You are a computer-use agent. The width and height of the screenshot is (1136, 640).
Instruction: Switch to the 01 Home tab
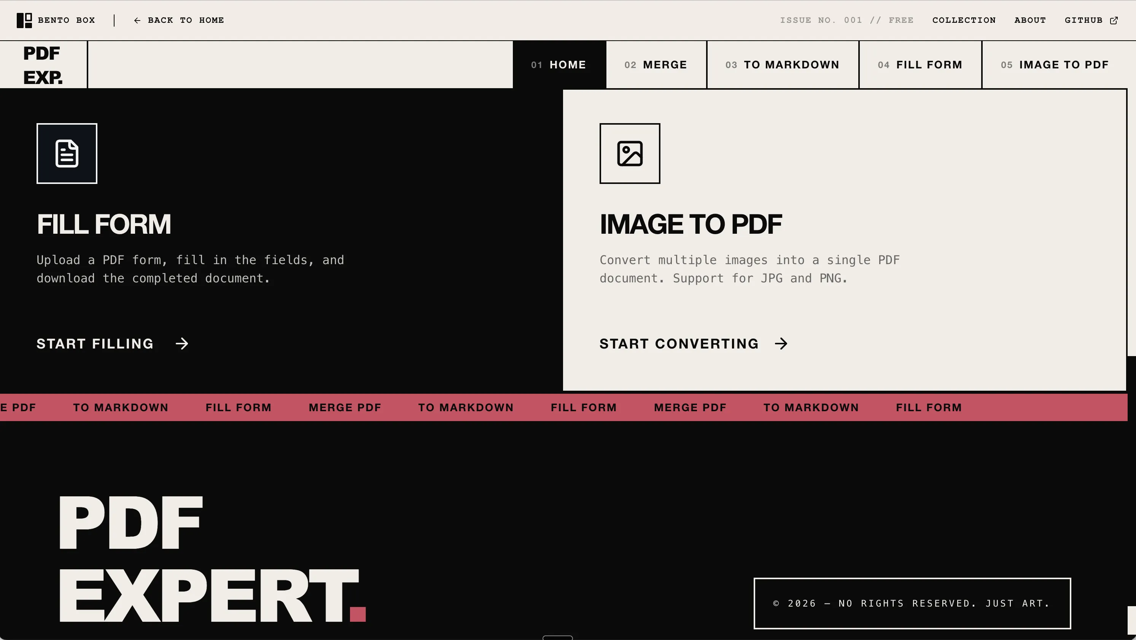coord(559,65)
